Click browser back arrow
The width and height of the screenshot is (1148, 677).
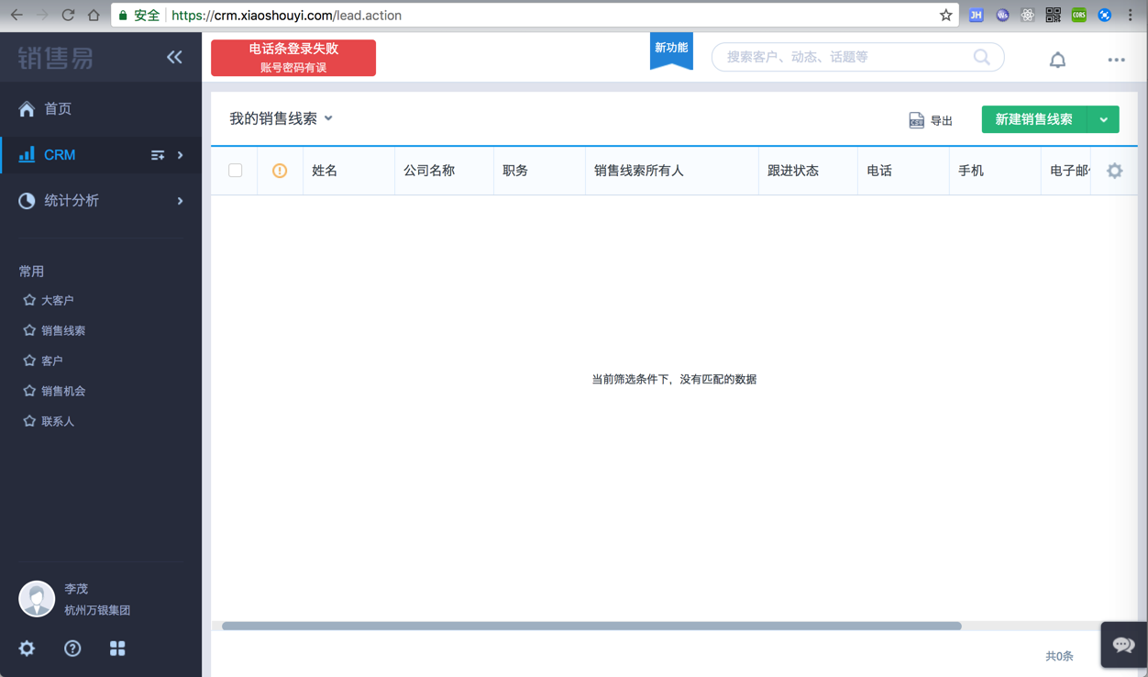point(17,15)
